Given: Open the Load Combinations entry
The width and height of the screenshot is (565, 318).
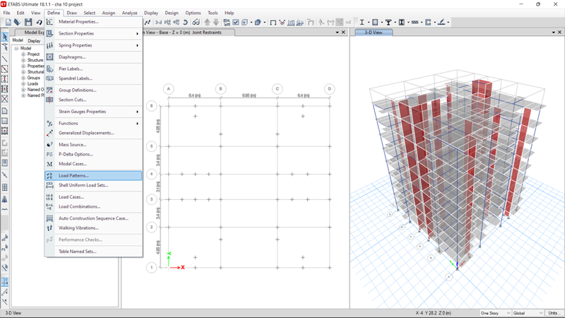Looking at the screenshot, I should pos(93,206).
